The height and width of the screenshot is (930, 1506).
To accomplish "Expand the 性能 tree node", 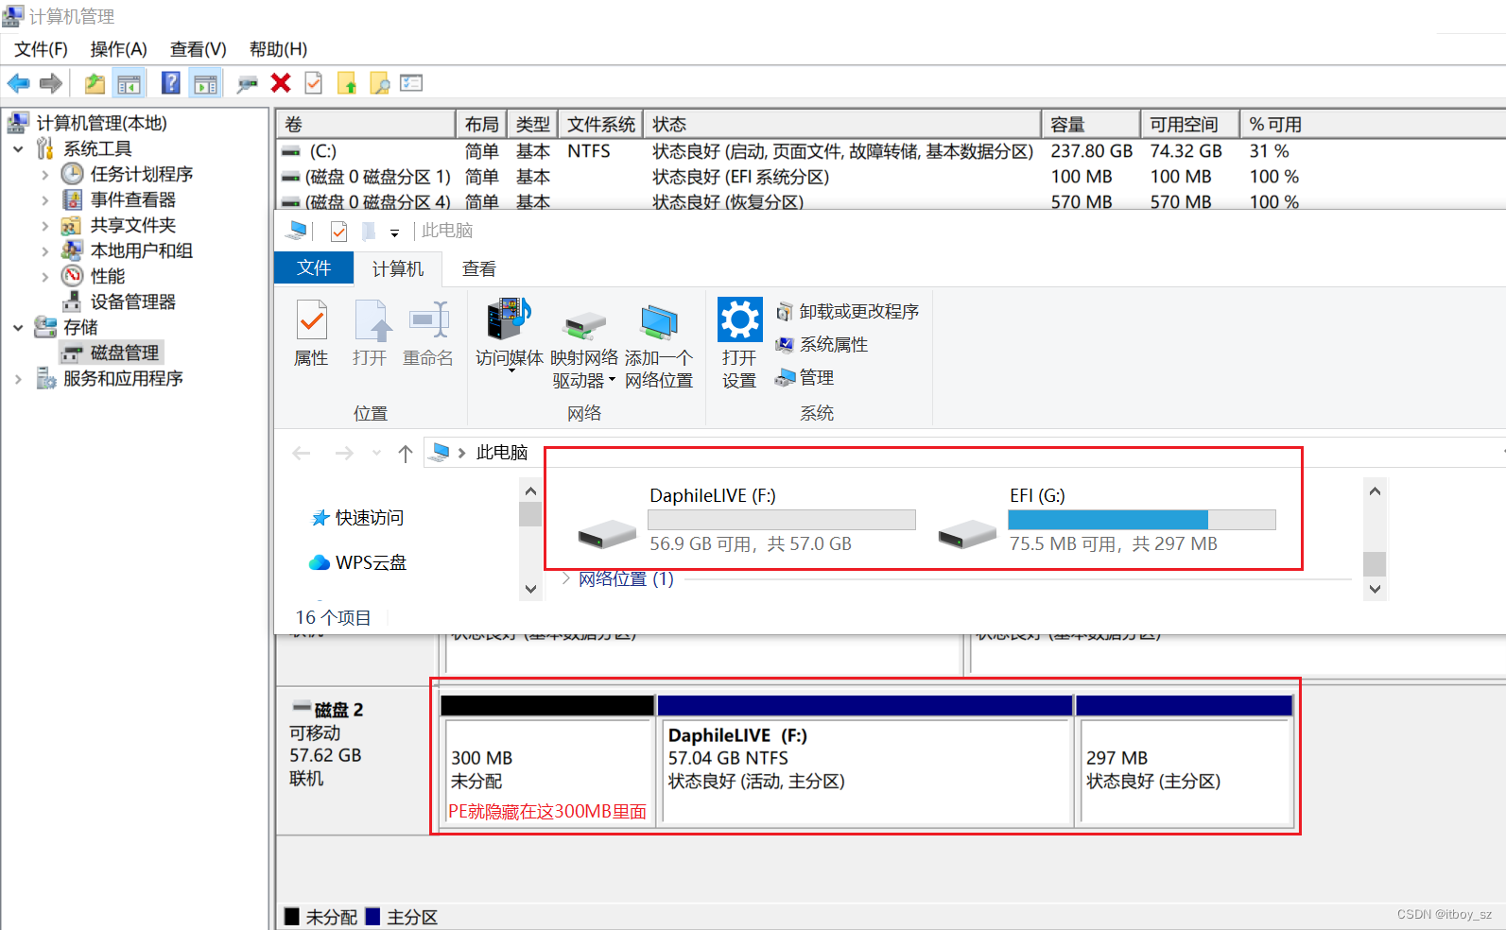I will tap(44, 277).
